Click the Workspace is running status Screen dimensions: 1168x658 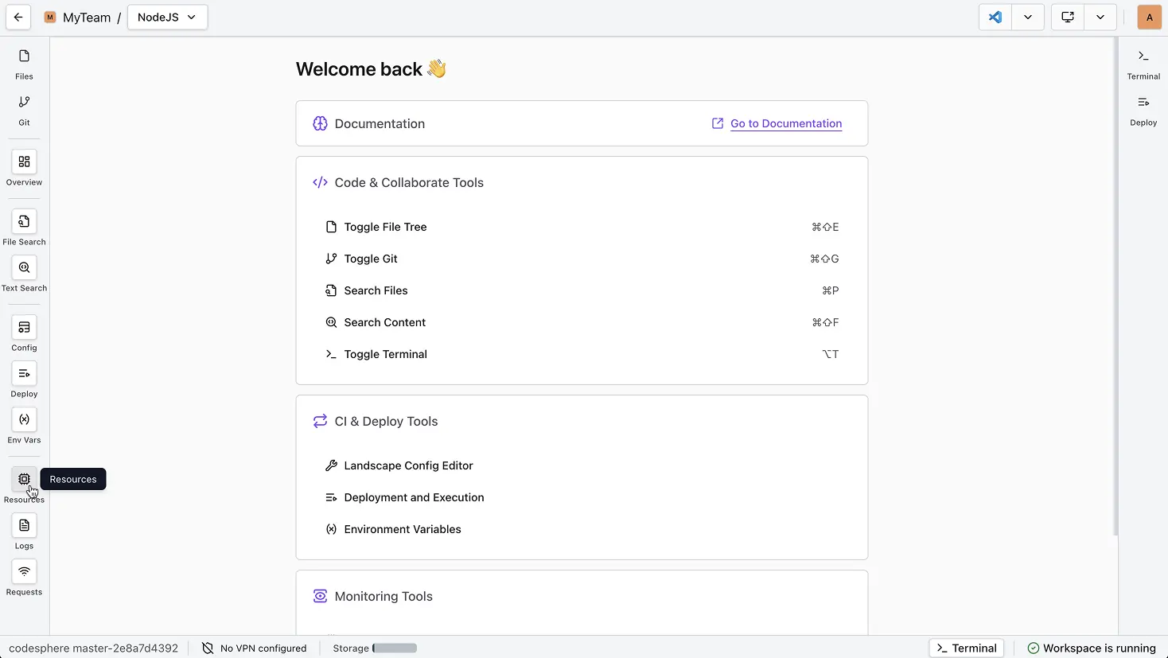1092,648
